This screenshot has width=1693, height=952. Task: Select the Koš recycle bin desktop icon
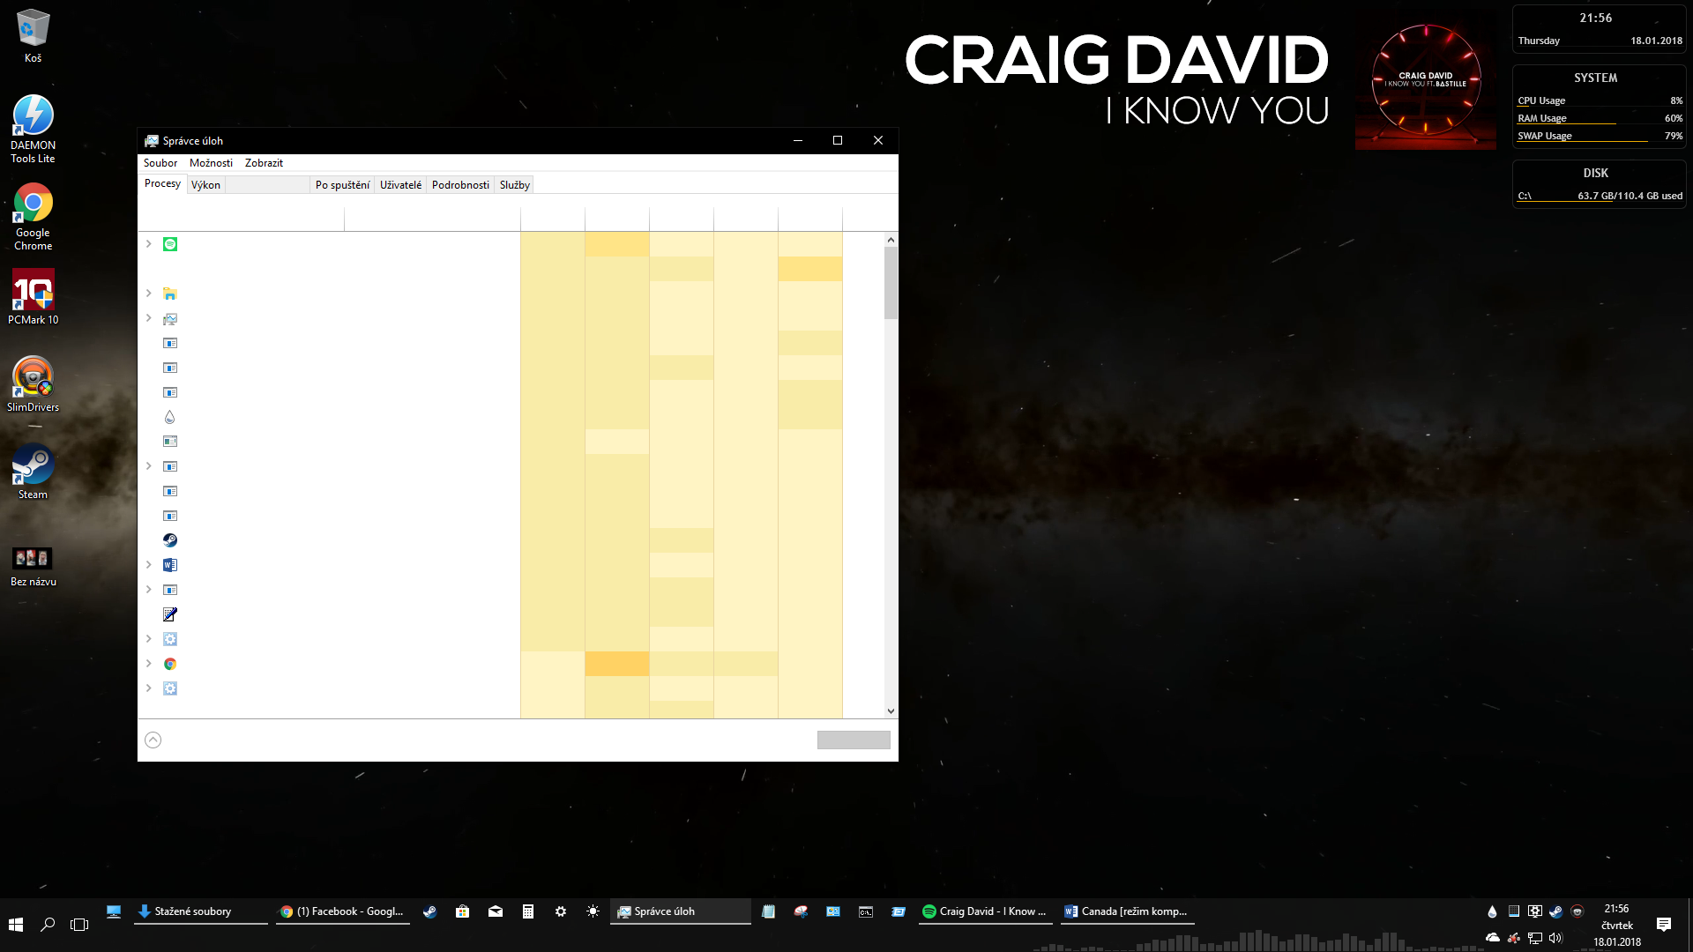(x=33, y=36)
